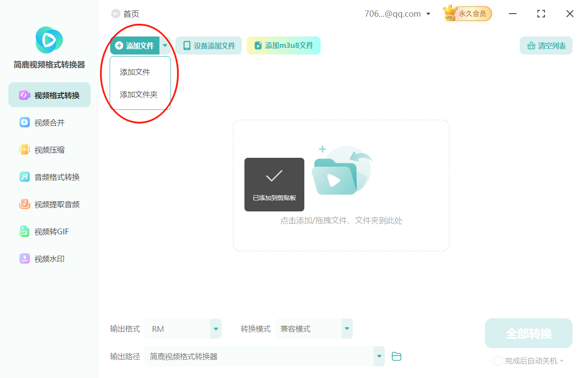Select the 视频合并 sidebar icon
Image resolution: width=584 pixels, height=378 pixels.
25,122
